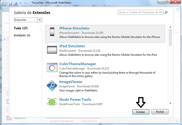Click 'Downloads 35,450' text
Viewport: 182px width, 125px height.
click(x=92, y=33)
